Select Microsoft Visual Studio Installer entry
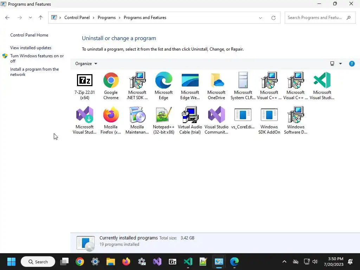 coord(84,121)
